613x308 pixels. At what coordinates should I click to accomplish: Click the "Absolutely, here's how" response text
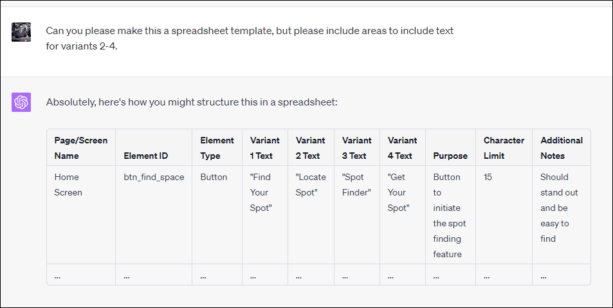tap(192, 102)
